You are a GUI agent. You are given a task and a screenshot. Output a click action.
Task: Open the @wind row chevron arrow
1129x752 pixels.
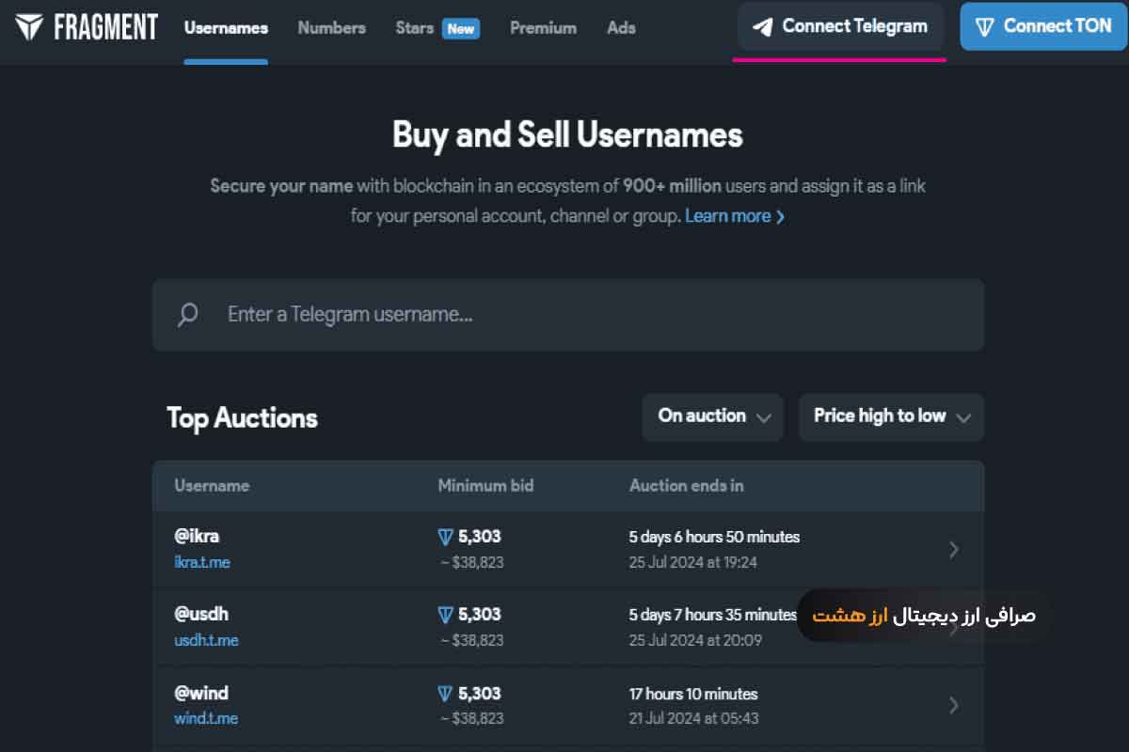(x=954, y=705)
